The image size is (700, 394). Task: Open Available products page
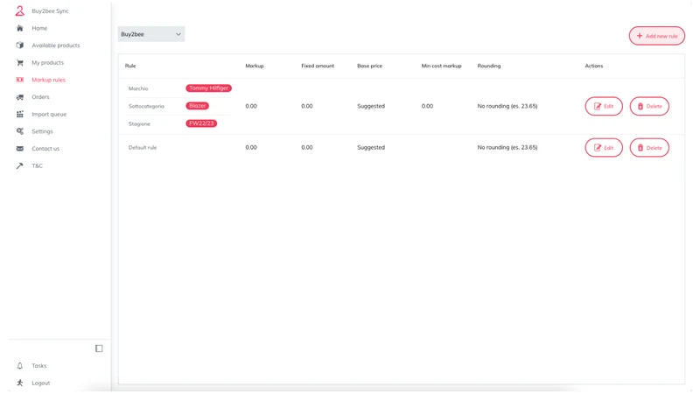click(56, 46)
